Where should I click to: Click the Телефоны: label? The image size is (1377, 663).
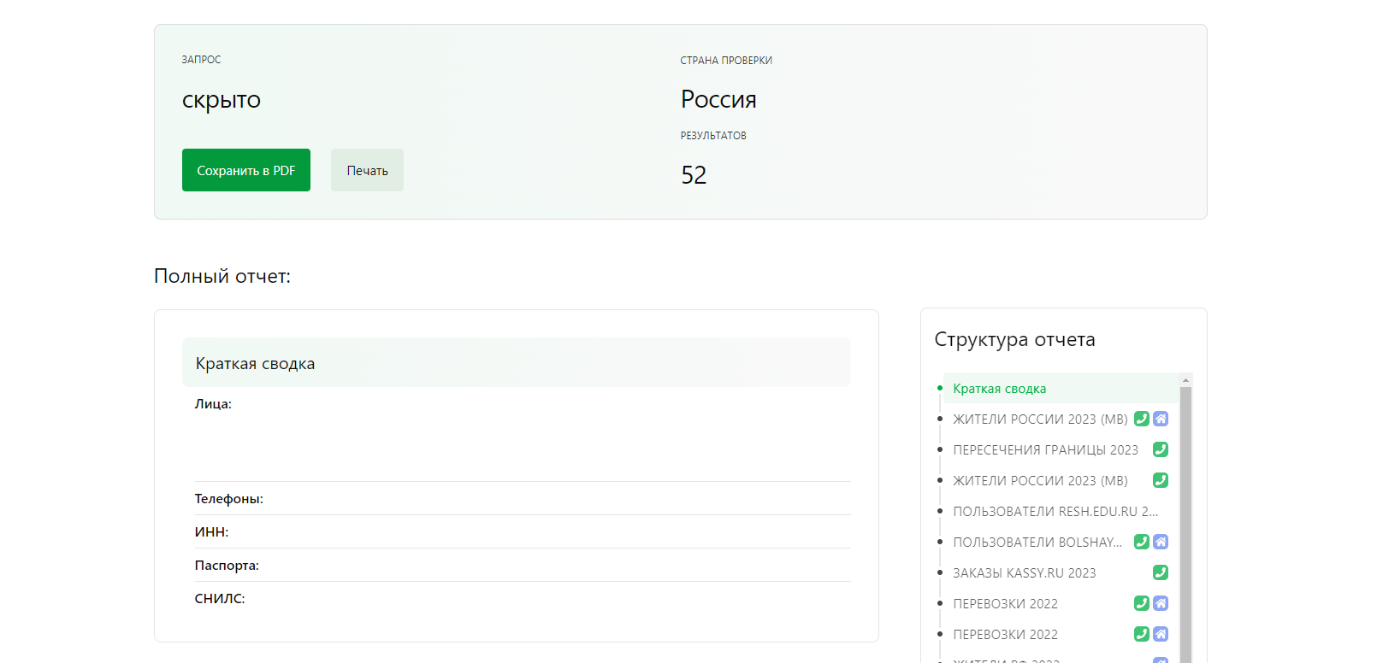228,499
